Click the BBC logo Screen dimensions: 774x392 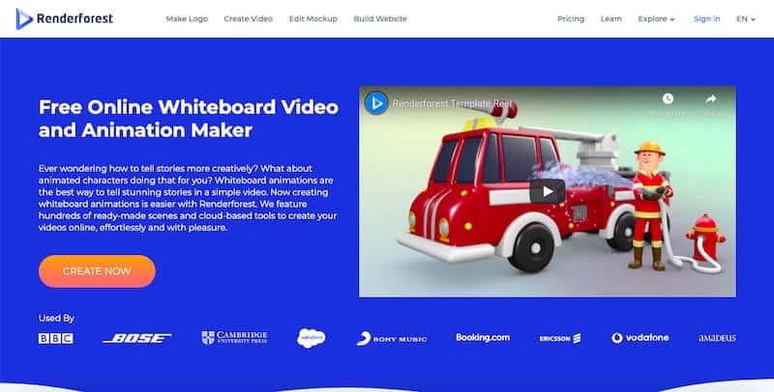pos(56,338)
